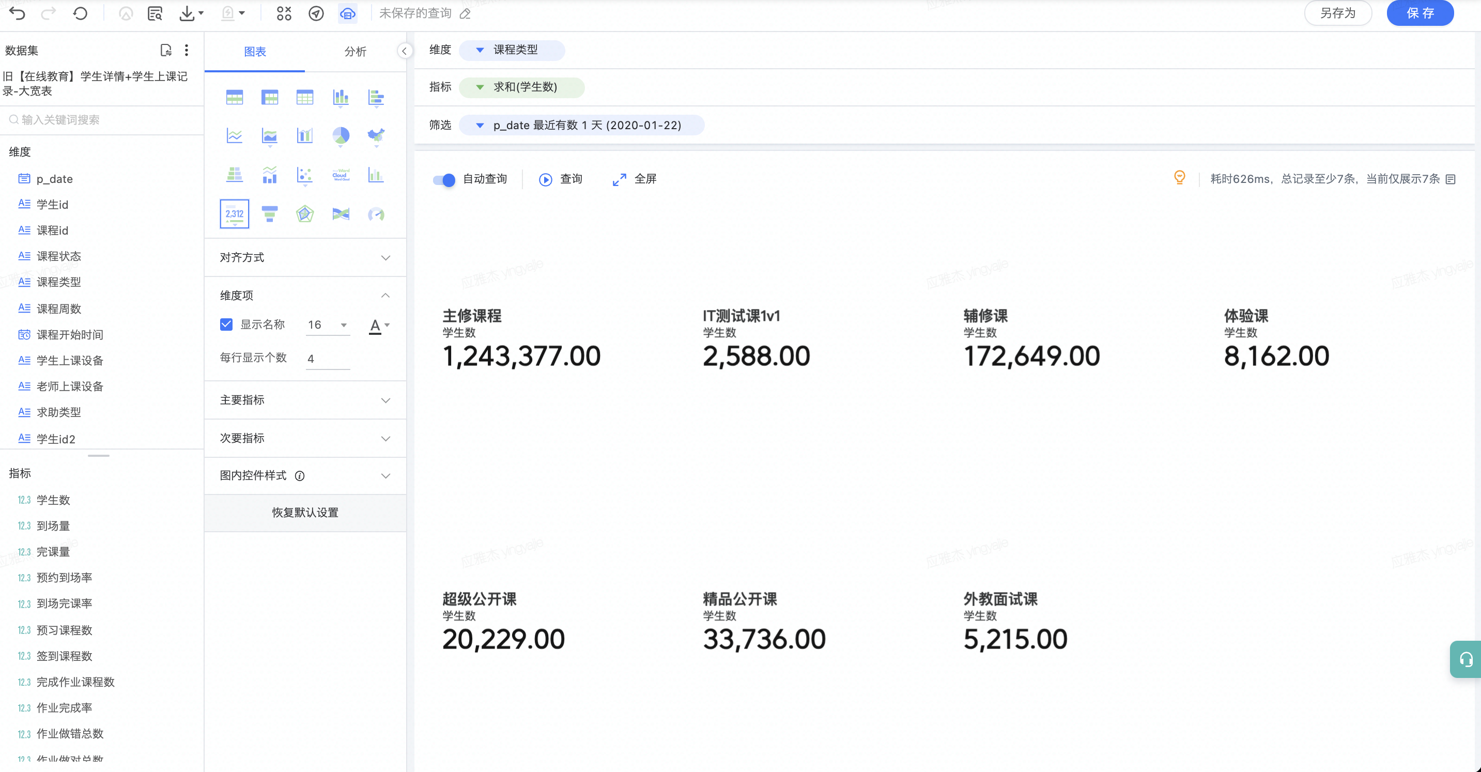Select the funnel chart type

click(270, 214)
